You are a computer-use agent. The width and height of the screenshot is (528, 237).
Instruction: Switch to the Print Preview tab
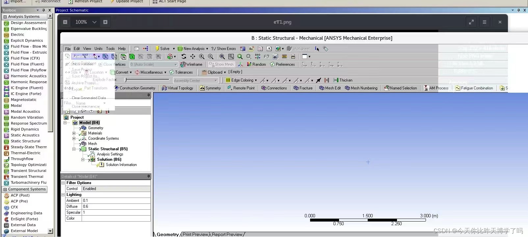click(x=195, y=234)
